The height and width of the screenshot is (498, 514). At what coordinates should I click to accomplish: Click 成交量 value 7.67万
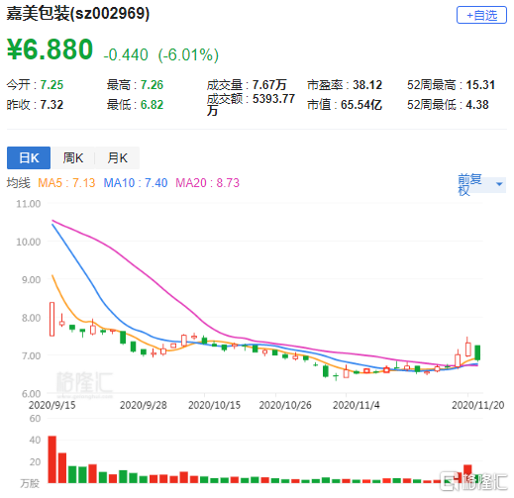(269, 85)
